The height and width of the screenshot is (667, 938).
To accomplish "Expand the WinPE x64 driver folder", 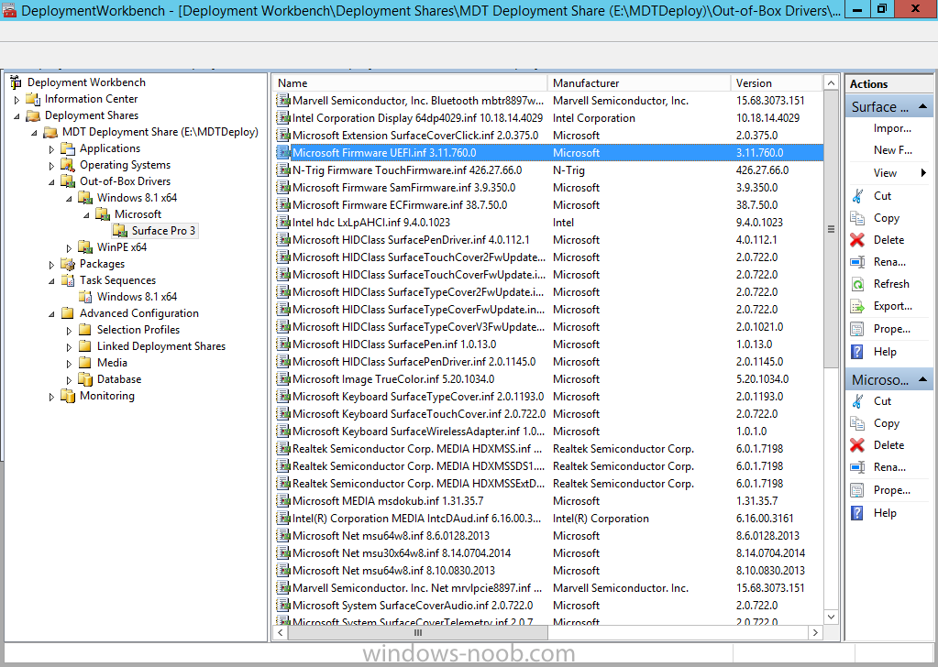I will coord(69,248).
